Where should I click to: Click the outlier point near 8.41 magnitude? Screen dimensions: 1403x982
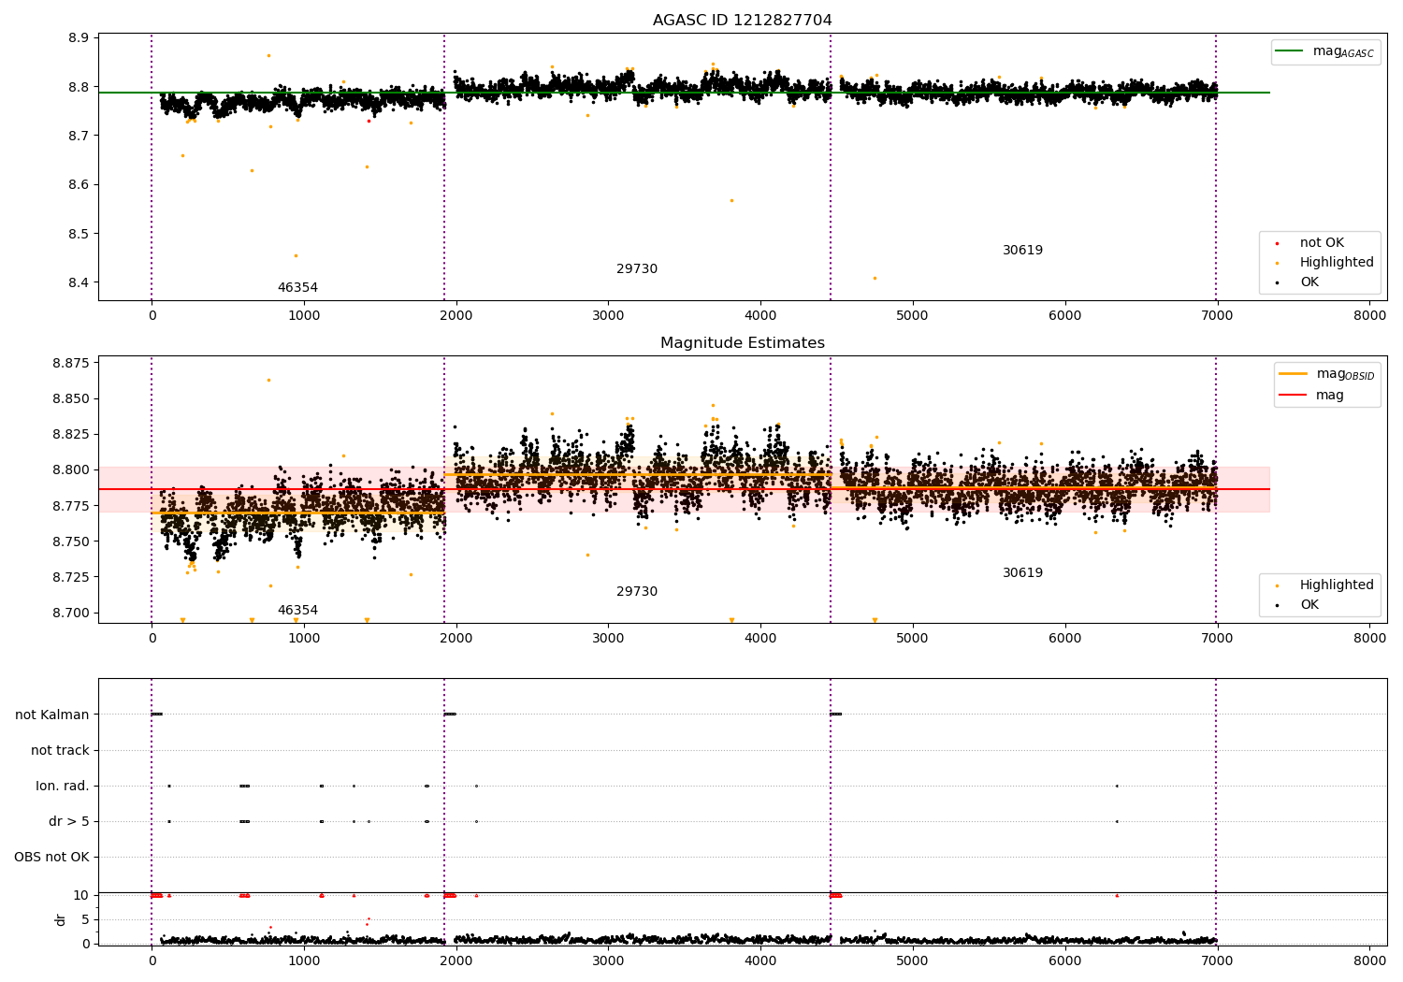coord(875,278)
